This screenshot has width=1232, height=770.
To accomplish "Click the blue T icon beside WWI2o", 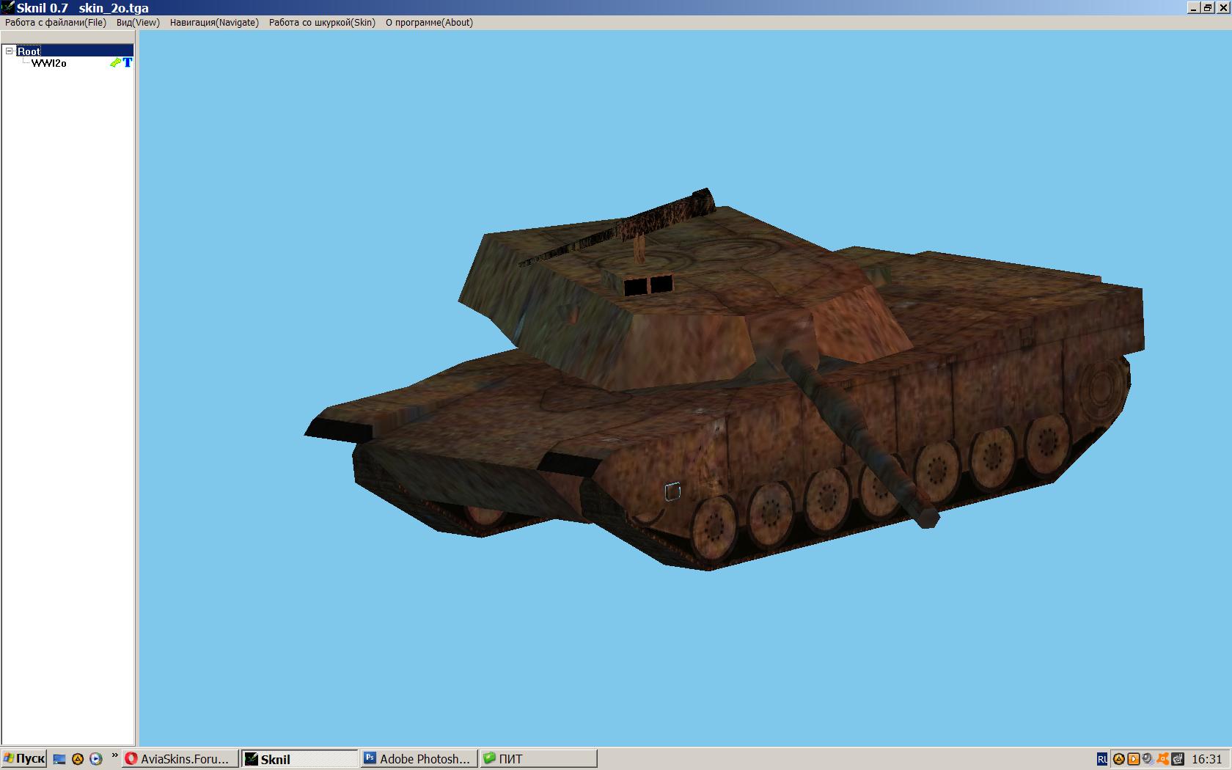I will (x=128, y=63).
